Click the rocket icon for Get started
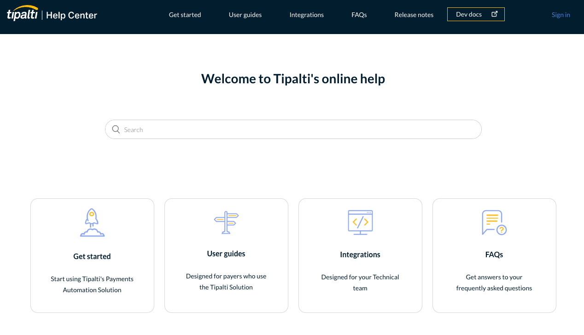Screen dimensions: 584x335 tap(92, 223)
